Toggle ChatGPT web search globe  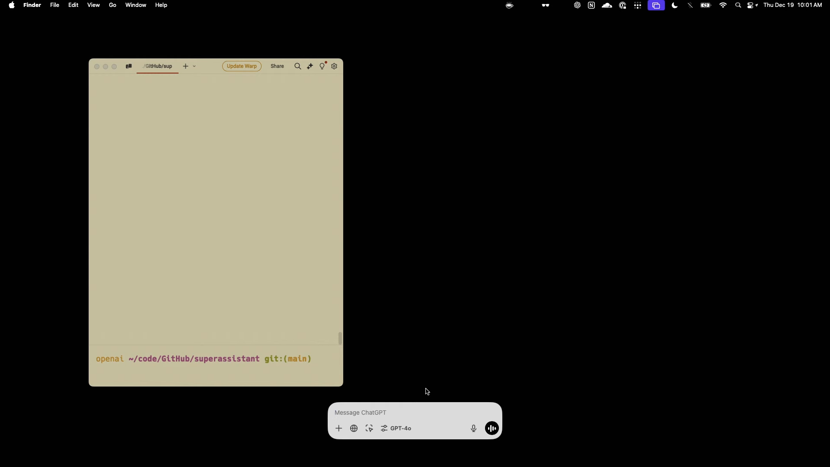coord(354,429)
